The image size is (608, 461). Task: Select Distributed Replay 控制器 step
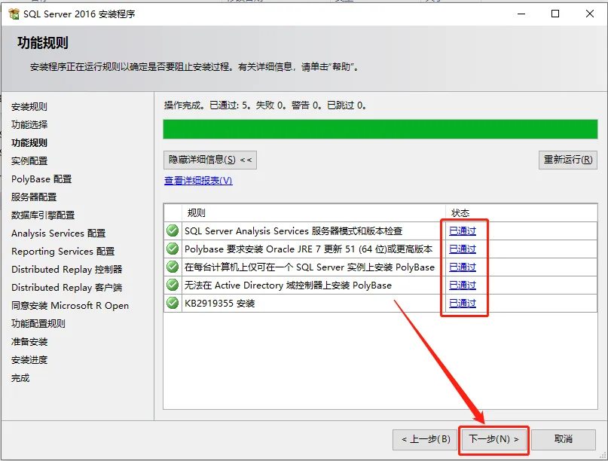click(x=67, y=270)
